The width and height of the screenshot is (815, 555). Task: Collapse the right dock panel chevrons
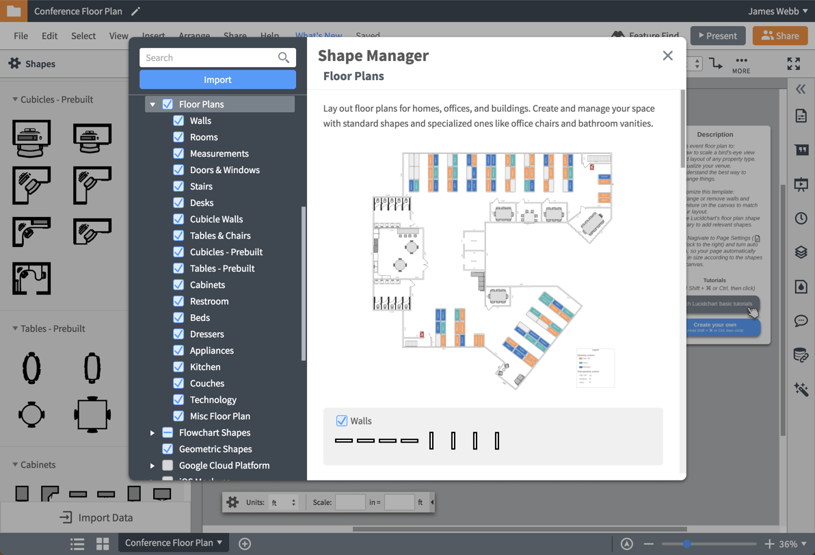pos(801,89)
